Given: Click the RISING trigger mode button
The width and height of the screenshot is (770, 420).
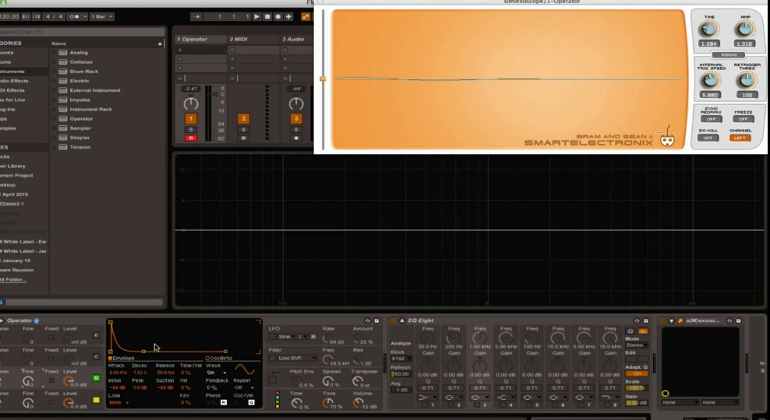Looking at the screenshot, I should tap(729, 55).
